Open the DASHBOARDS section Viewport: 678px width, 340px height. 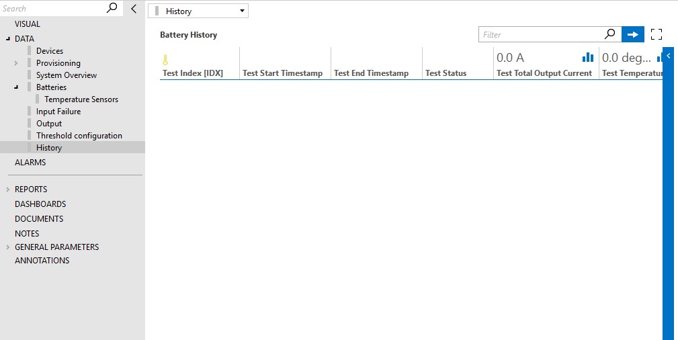point(40,204)
